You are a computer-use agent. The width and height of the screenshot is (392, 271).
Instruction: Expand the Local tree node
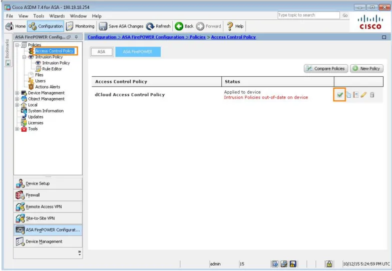17,105
